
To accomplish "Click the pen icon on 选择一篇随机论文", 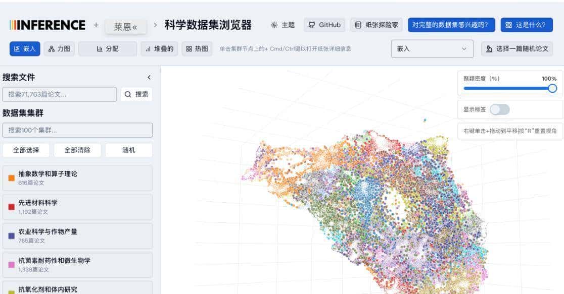I will [x=488, y=48].
